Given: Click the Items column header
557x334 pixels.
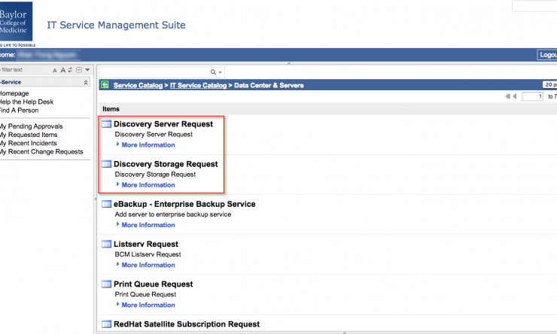Looking at the screenshot, I should [x=111, y=109].
